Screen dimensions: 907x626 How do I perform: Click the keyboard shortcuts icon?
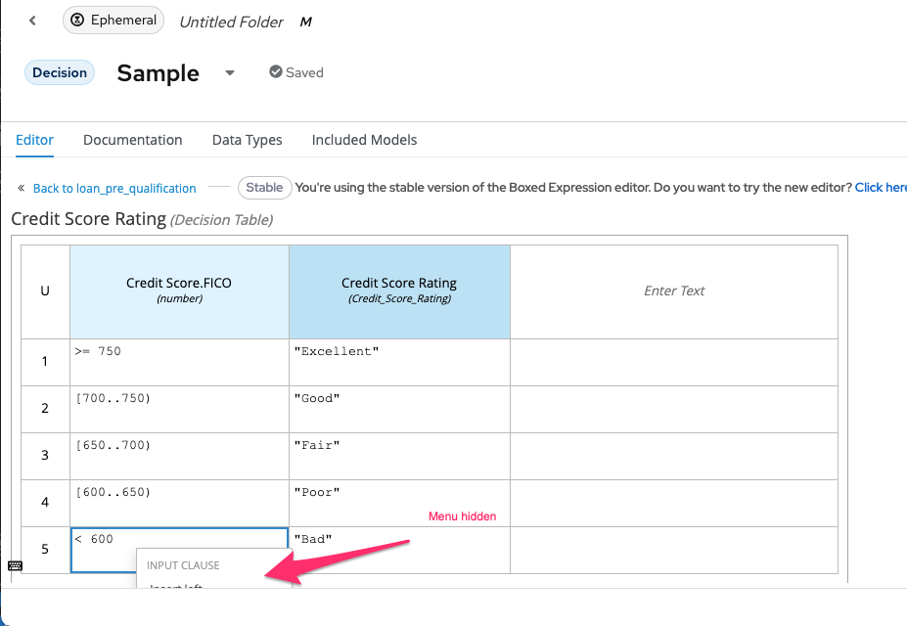[15, 565]
